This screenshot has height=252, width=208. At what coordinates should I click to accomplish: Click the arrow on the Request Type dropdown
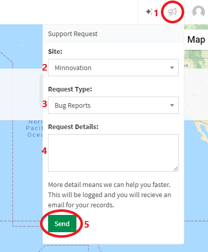tap(172, 105)
